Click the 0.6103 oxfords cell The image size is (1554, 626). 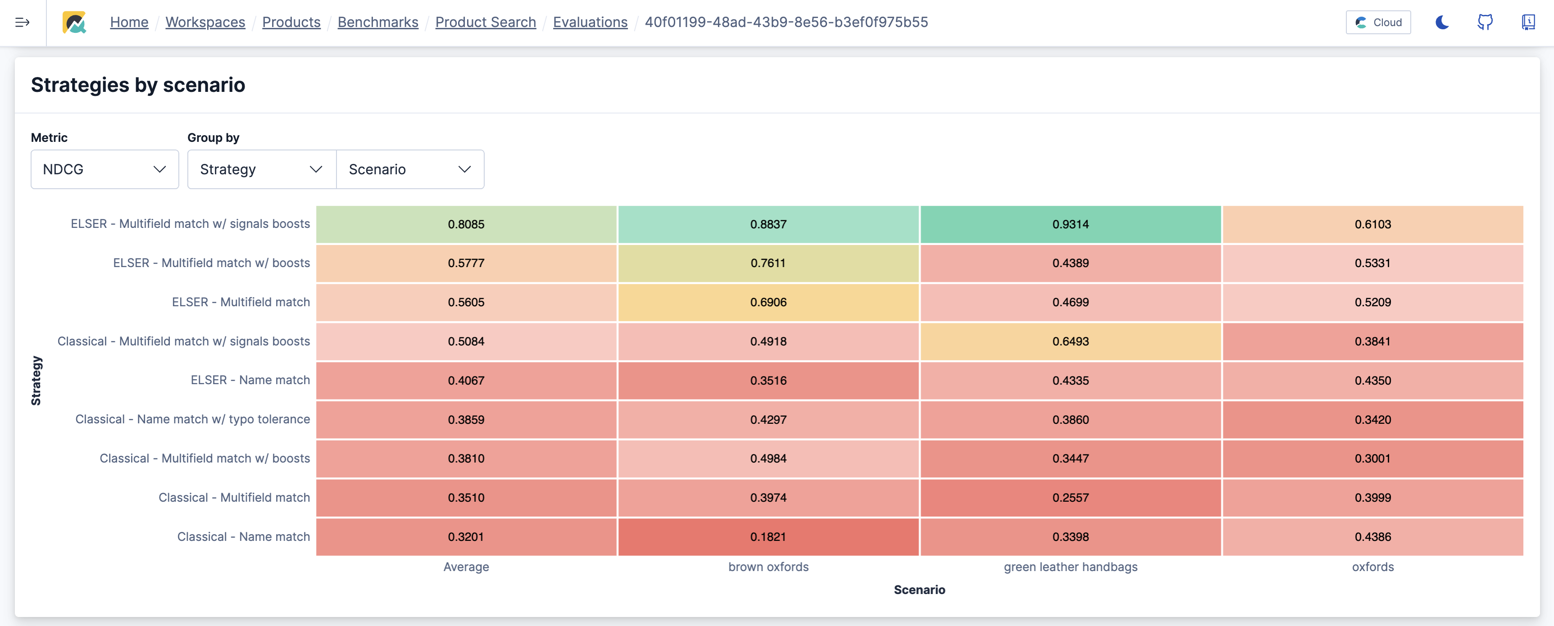[1372, 224]
